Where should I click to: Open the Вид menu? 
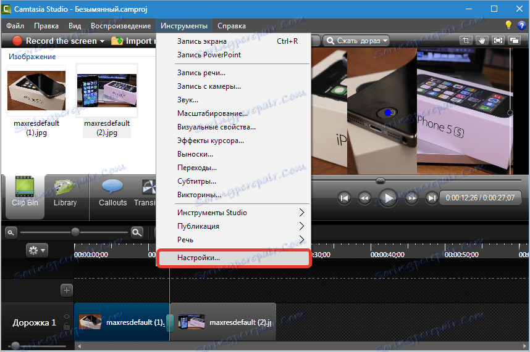[75, 26]
